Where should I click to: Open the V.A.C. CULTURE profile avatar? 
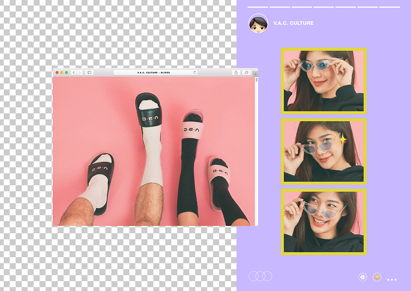pos(258,23)
